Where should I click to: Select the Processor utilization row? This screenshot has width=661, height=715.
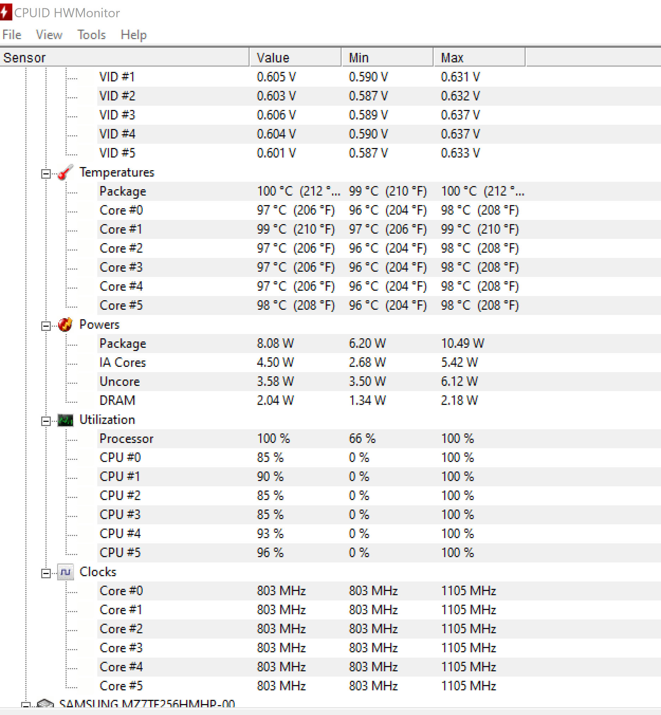click(379, 439)
